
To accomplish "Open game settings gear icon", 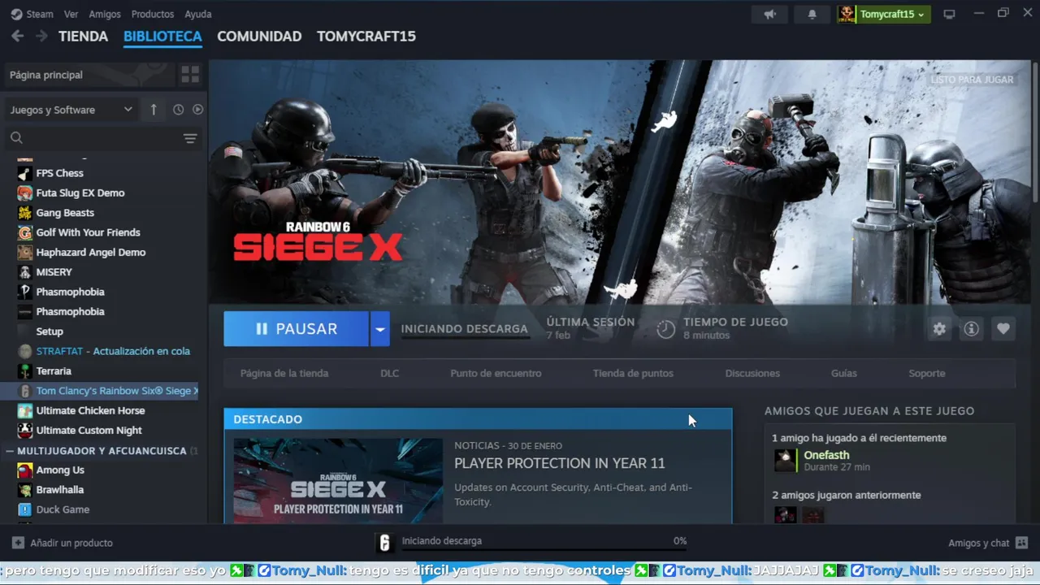I will coord(939,329).
